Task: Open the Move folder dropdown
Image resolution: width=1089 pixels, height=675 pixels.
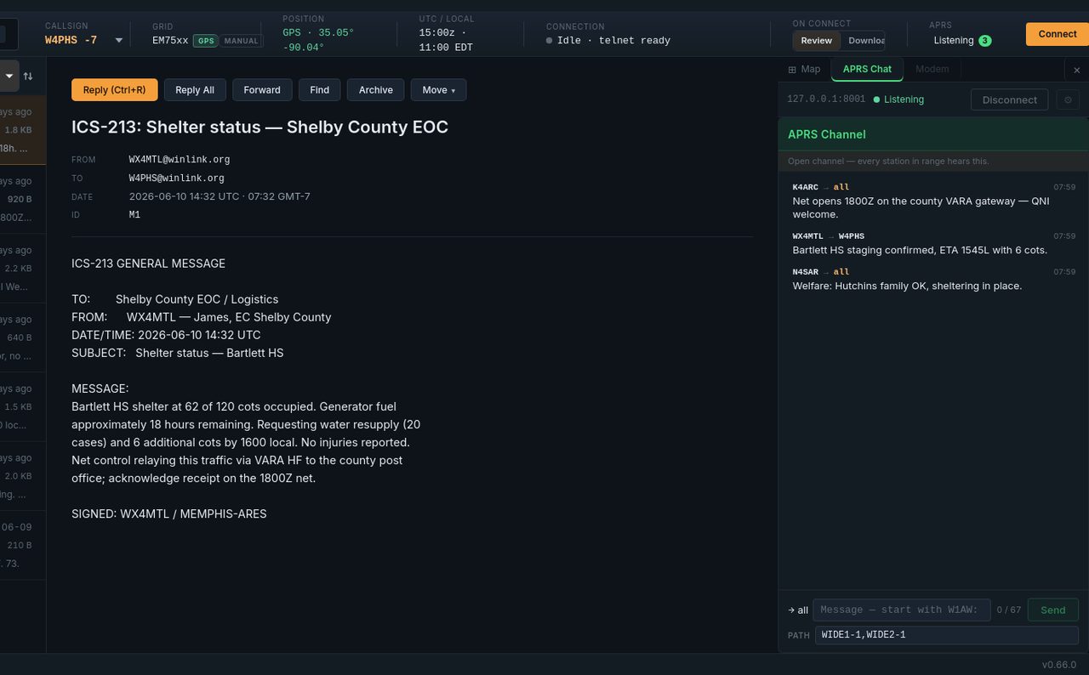Action: point(438,90)
